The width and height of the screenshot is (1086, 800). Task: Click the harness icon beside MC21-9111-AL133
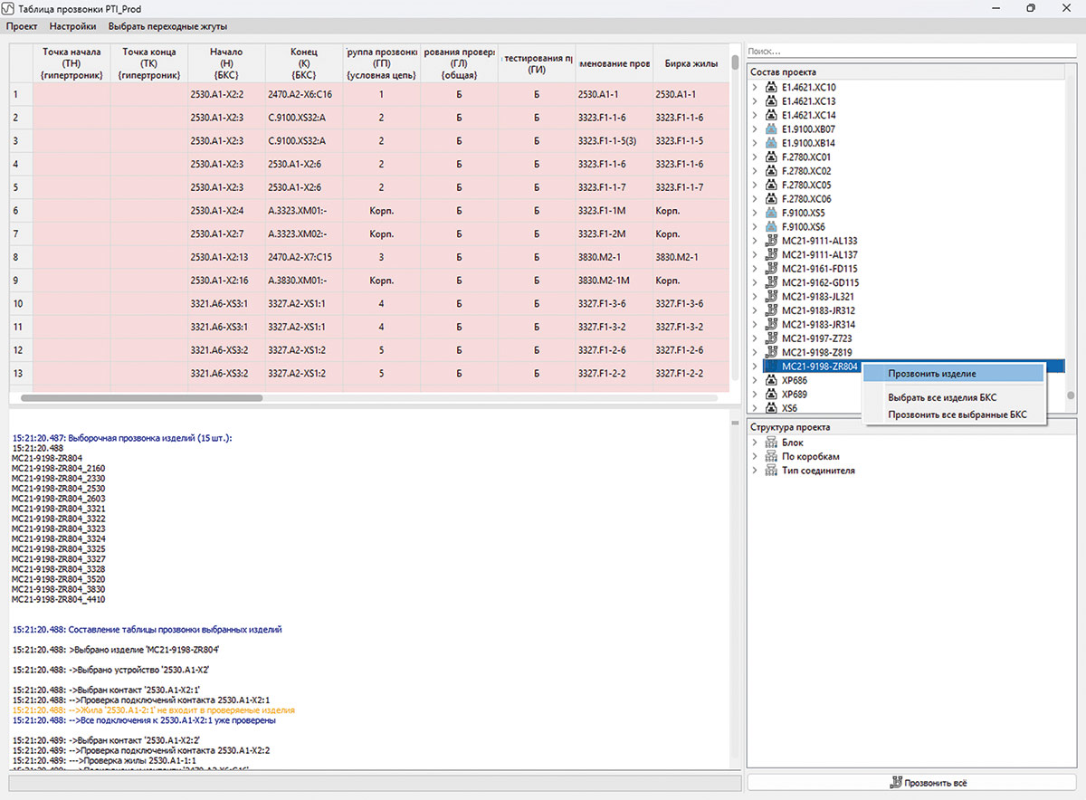coord(772,242)
